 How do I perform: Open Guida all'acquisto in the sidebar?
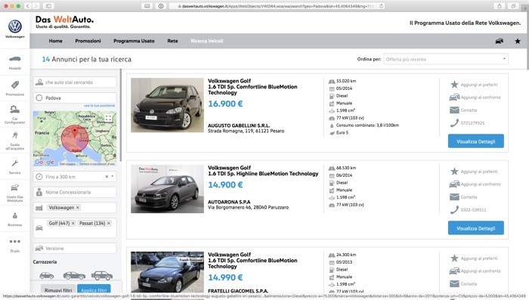point(15,141)
